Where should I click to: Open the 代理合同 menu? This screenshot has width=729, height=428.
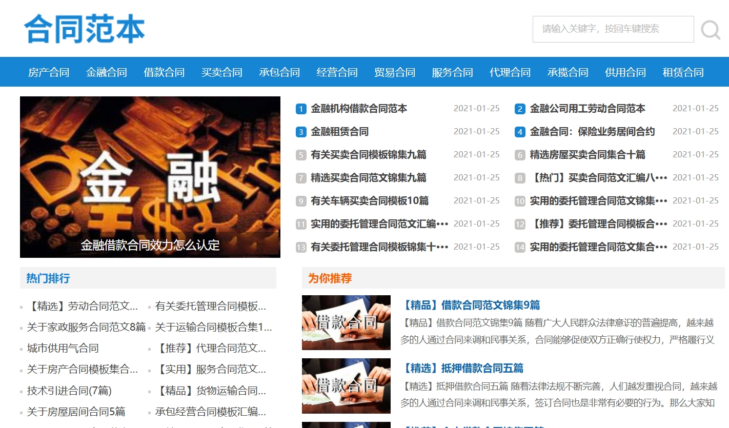(x=510, y=72)
